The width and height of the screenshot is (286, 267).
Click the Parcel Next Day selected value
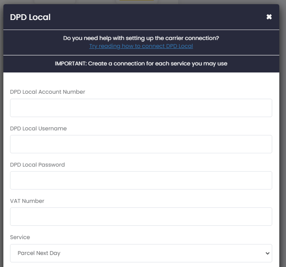(x=39, y=253)
